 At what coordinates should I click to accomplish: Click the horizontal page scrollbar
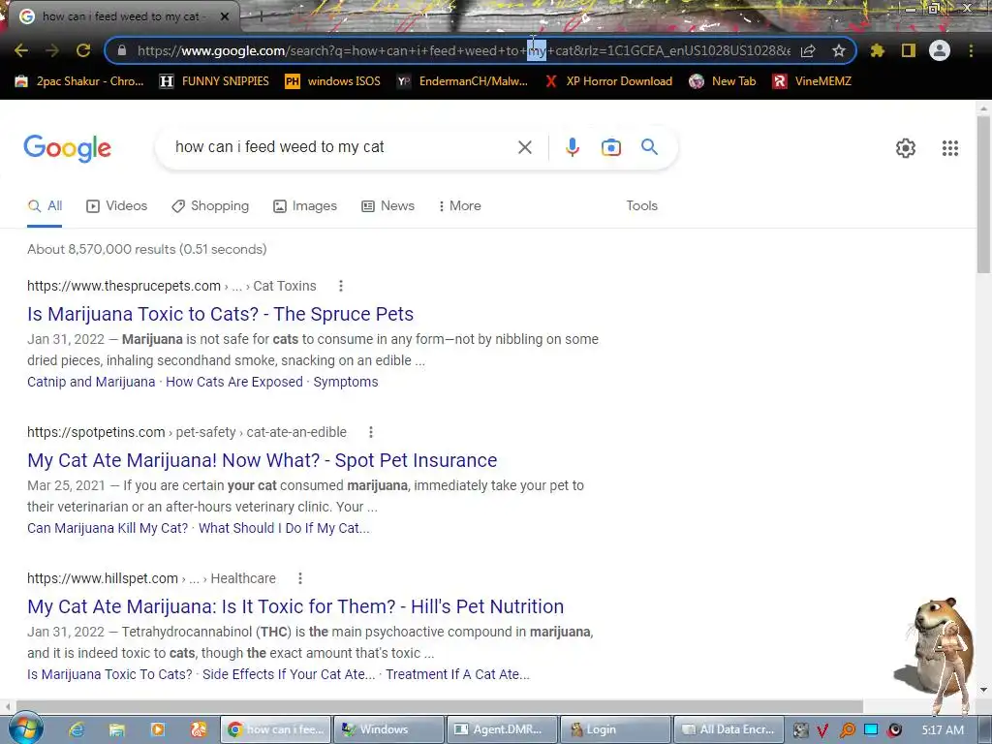point(439,706)
